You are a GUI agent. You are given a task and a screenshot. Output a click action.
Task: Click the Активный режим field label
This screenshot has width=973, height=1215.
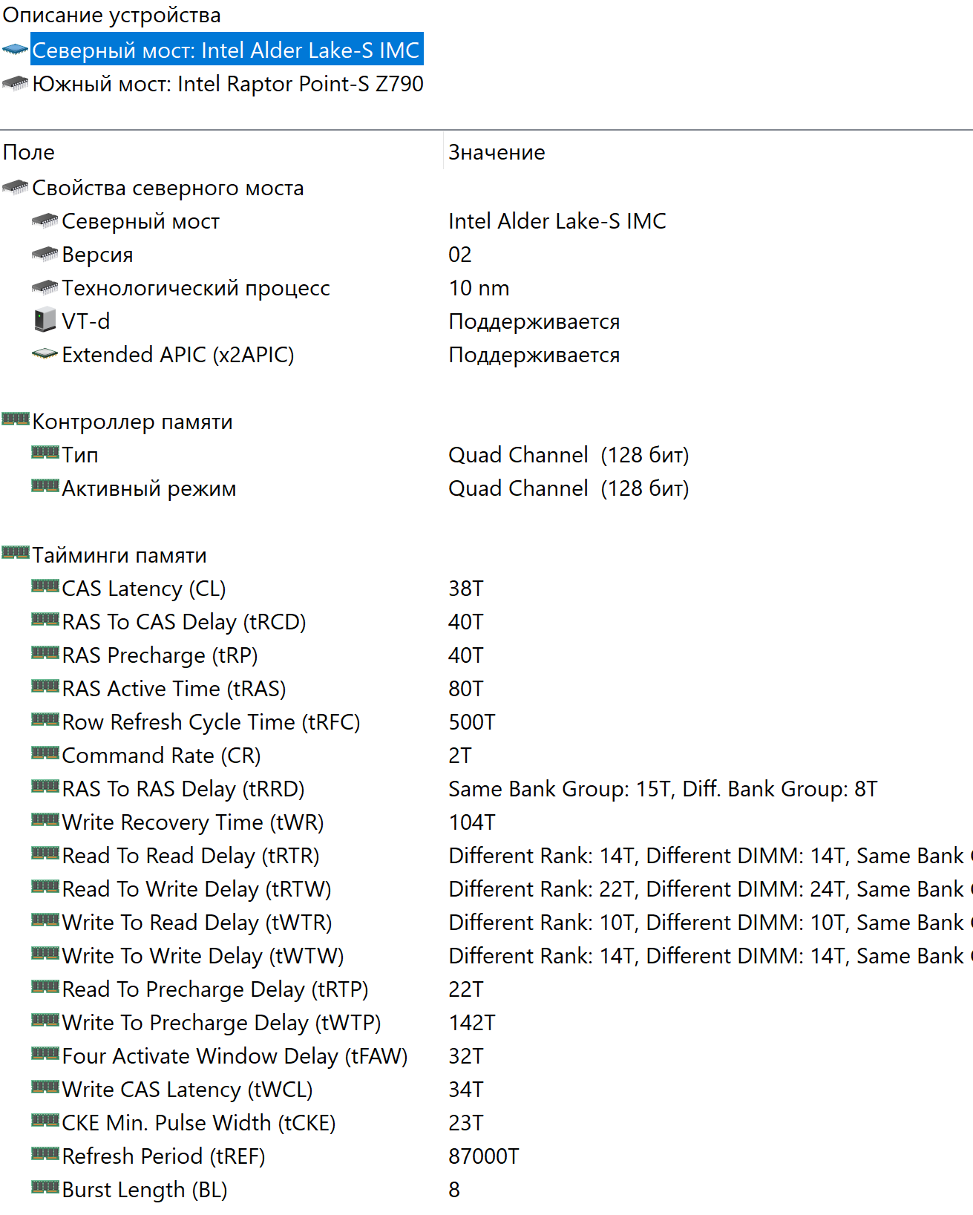(149, 488)
